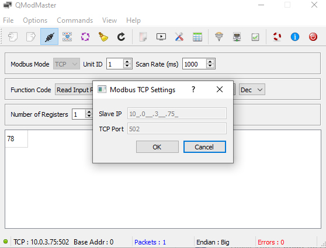
Task: Click the Save Session toolbar icon
Action: pos(31,37)
